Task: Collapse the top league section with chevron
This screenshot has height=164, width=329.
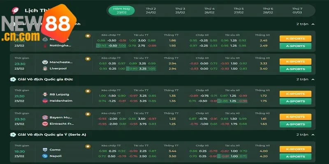Action: tap(313, 24)
